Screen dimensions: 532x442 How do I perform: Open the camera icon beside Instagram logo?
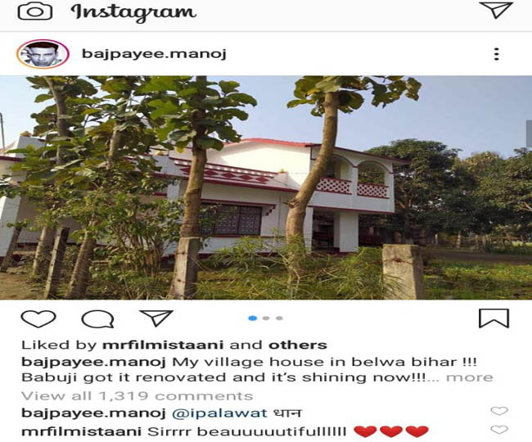(35, 11)
